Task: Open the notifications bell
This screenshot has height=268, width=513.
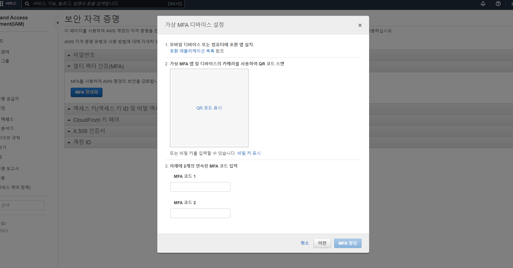Action: [483, 4]
